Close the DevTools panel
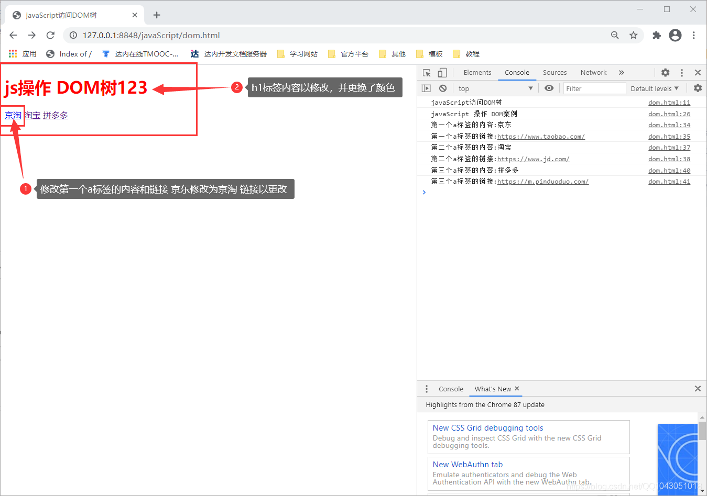 tap(698, 73)
